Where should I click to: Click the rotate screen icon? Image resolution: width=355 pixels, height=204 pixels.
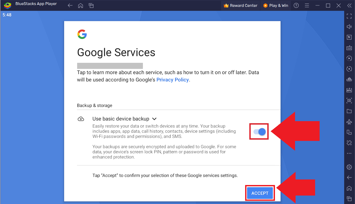(x=349, y=132)
